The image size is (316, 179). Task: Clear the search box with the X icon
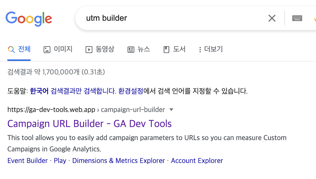tap(272, 18)
